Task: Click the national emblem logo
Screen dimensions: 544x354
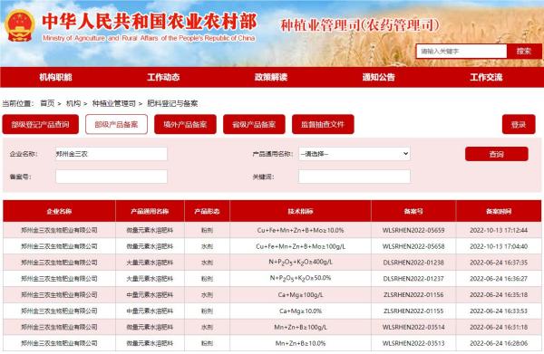Action: (x=20, y=25)
